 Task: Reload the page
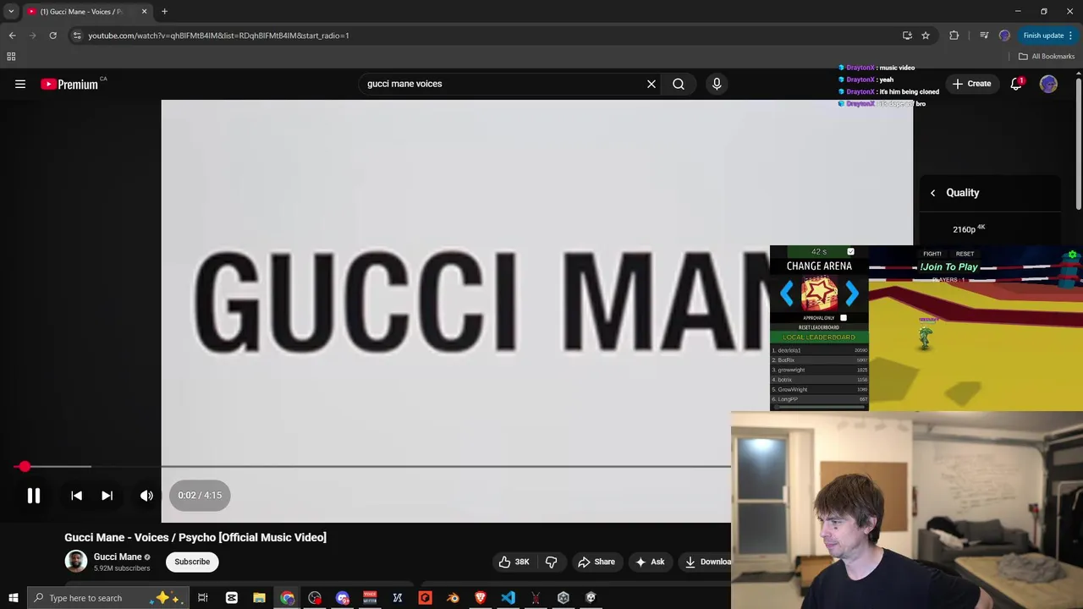pos(52,36)
